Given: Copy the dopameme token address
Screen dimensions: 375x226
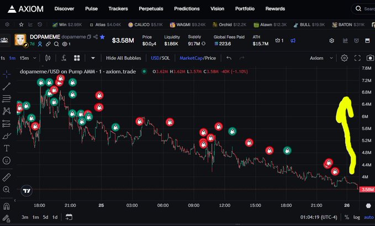Looking at the screenshot, I should coord(89,37).
